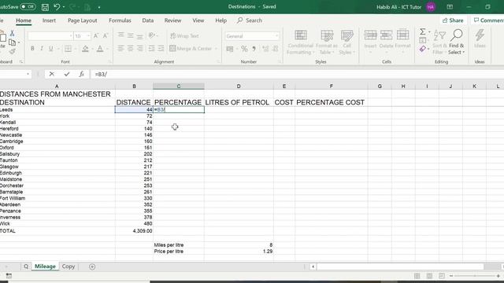Cancel formula entry with X icon
Screen dimensions: 504x283
pyautogui.click(x=51, y=74)
